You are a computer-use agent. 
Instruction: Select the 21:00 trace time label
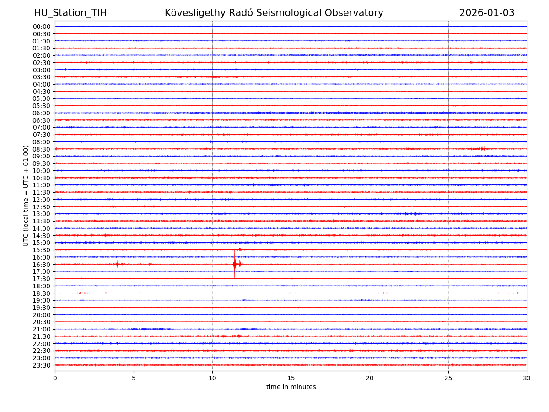[x=42, y=330]
